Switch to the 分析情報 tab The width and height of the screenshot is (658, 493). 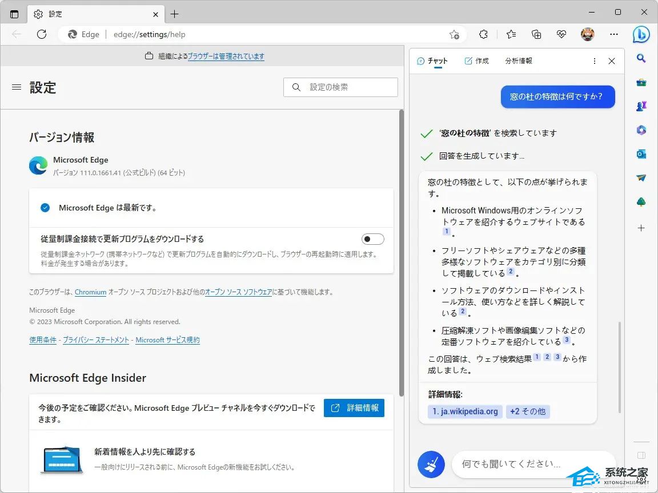tap(518, 61)
